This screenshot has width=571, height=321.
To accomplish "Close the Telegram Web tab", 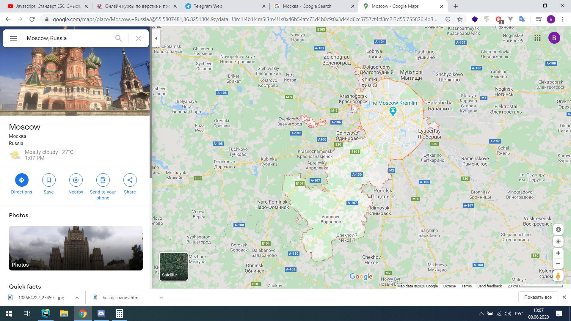I will coord(264,6).
